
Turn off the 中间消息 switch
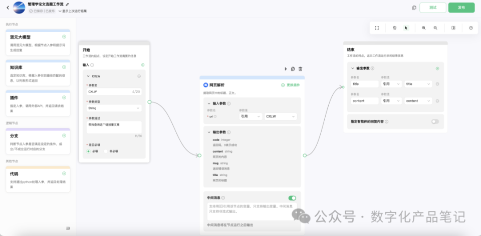tap(292, 198)
